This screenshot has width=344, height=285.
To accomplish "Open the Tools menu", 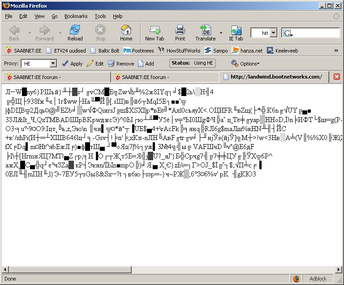I will tap(100, 16).
